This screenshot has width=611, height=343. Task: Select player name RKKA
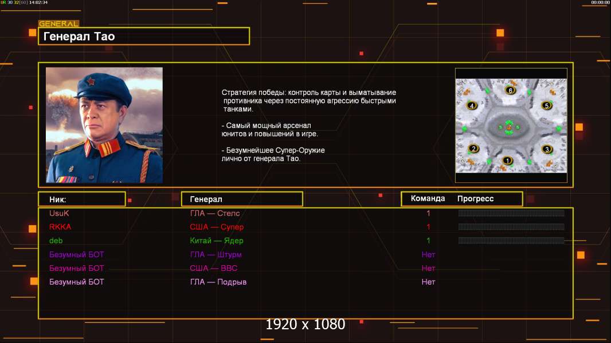(x=60, y=227)
